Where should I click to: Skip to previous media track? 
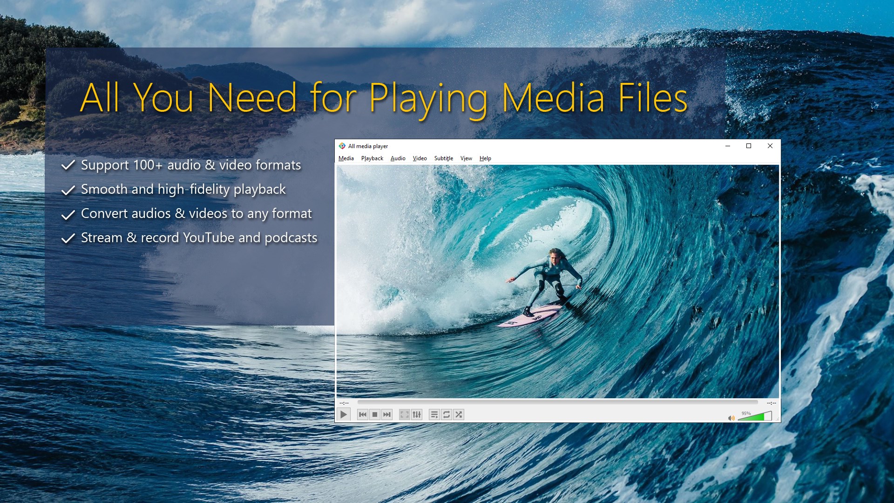coord(362,415)
